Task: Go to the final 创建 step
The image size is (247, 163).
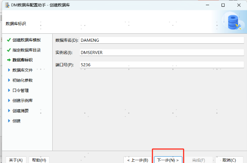Action: (16, 121)
